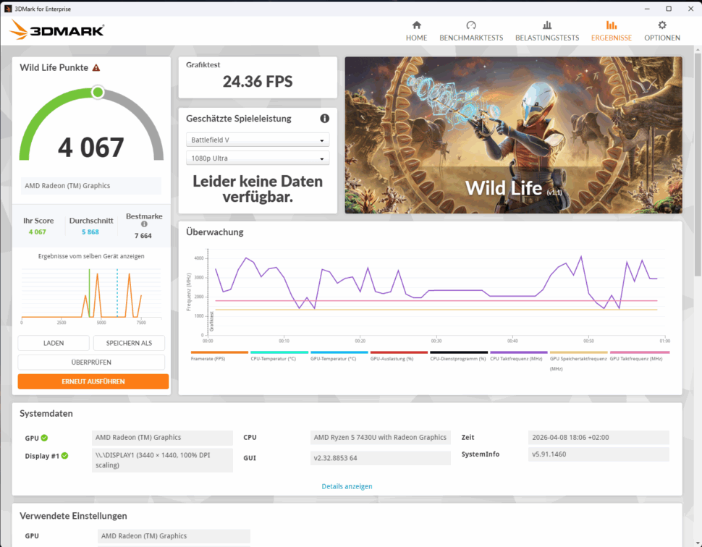The image size is (702, 547).
Task: Click the Systemdaten GPU value field
Action: pyautogui.click(x=162, y=437)
